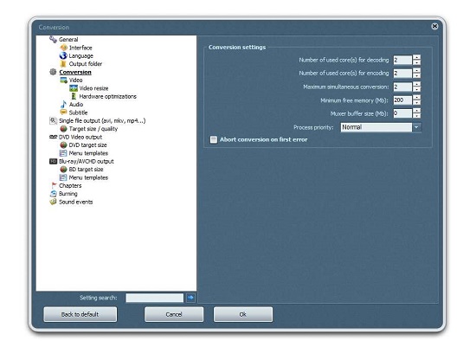Click the Sound events icon
Screen dimensions: 476x360
(x=53, y=202)
